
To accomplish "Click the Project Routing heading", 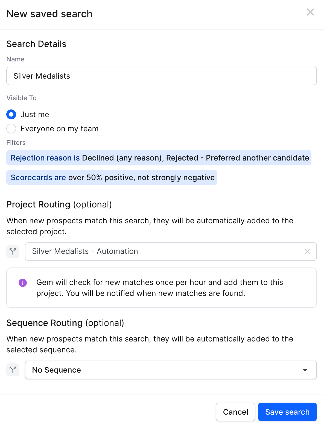I will click(59, 204).
